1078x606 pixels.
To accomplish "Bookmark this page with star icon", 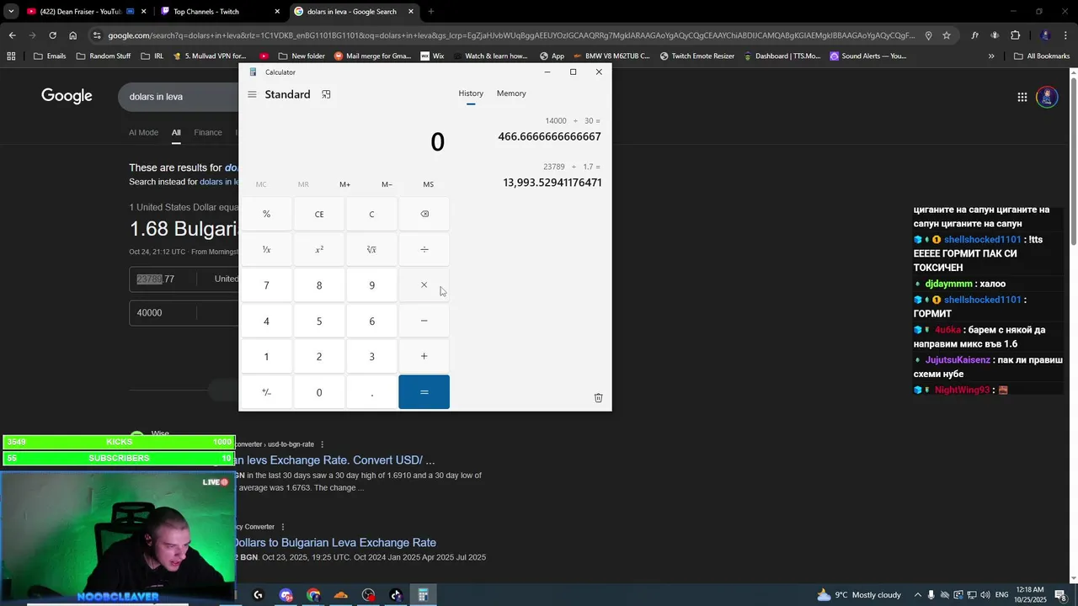I will tap(947, 35).
